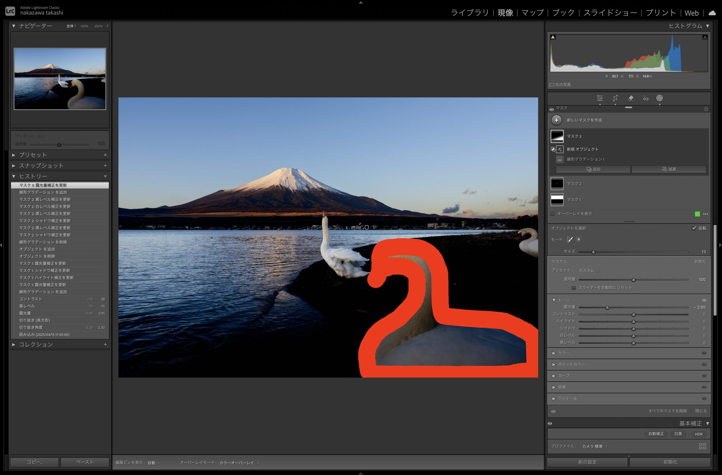Open the Edit sliders tool icon
This screenshot has height=475, width=722.
[x=600, y=98]
